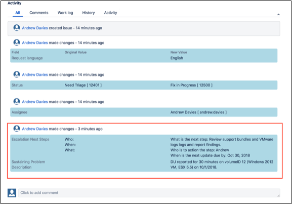The width and height of the screenshot is (292, 204).
Task: Click user avatar beside comment box
Action: (12, 193)
